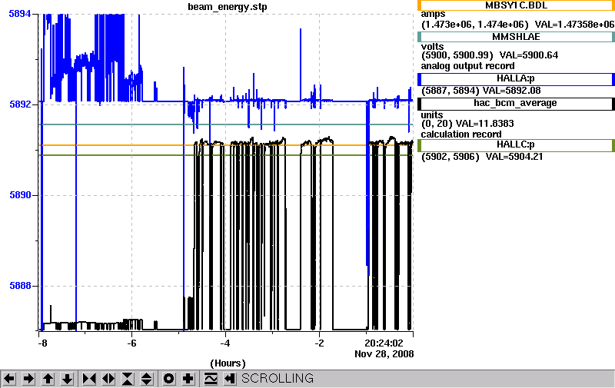This screenshot has height=388, width=615.
Task: Click the waveform graph icon in the toolbar
Action: (x=211, y=379)
